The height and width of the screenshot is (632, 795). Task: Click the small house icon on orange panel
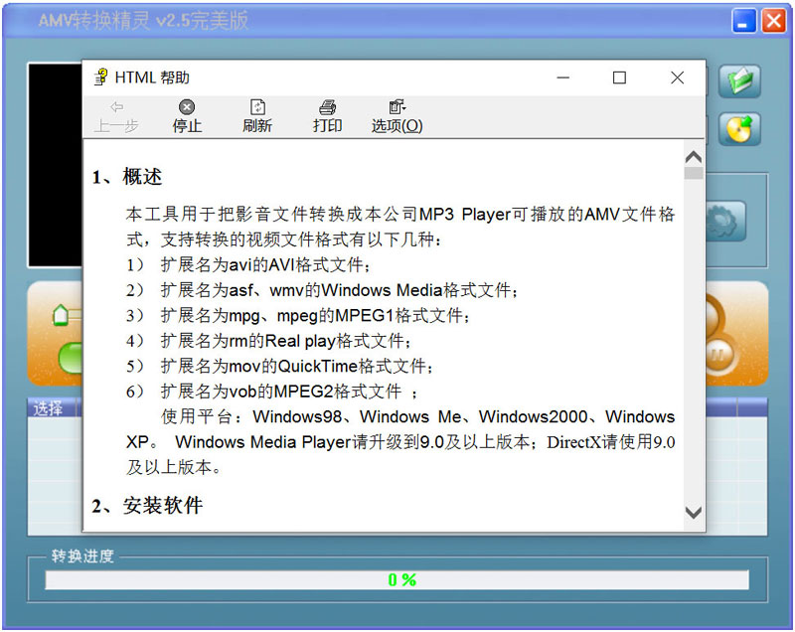tap(61, 315)
